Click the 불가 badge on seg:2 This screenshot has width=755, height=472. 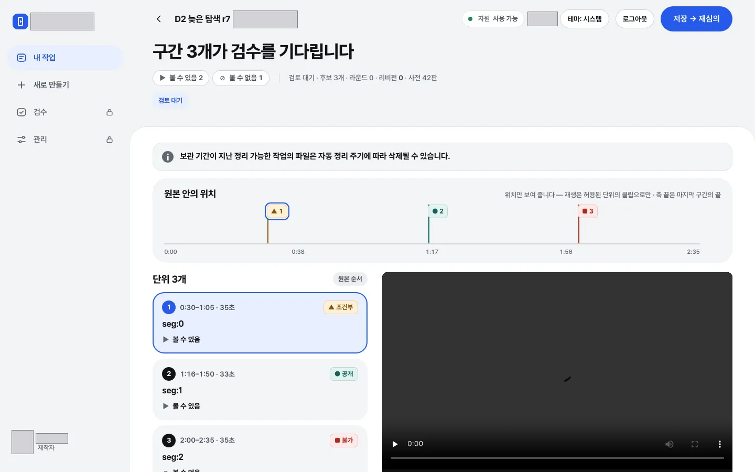pos(344,441)
